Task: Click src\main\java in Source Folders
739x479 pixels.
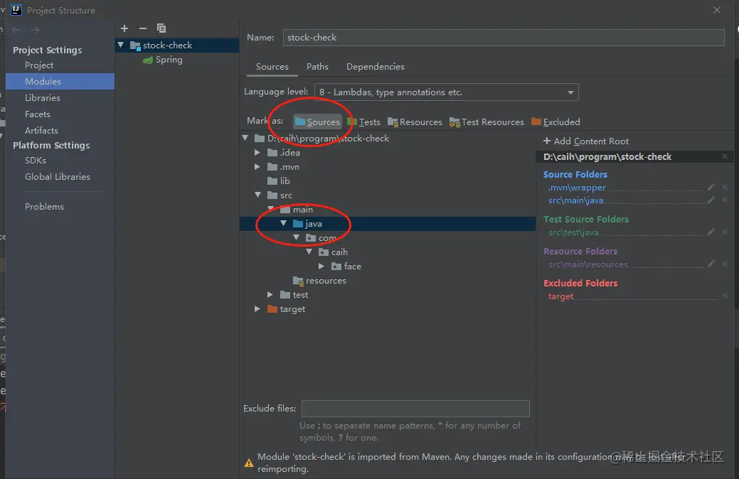Action: pos(575,200)
